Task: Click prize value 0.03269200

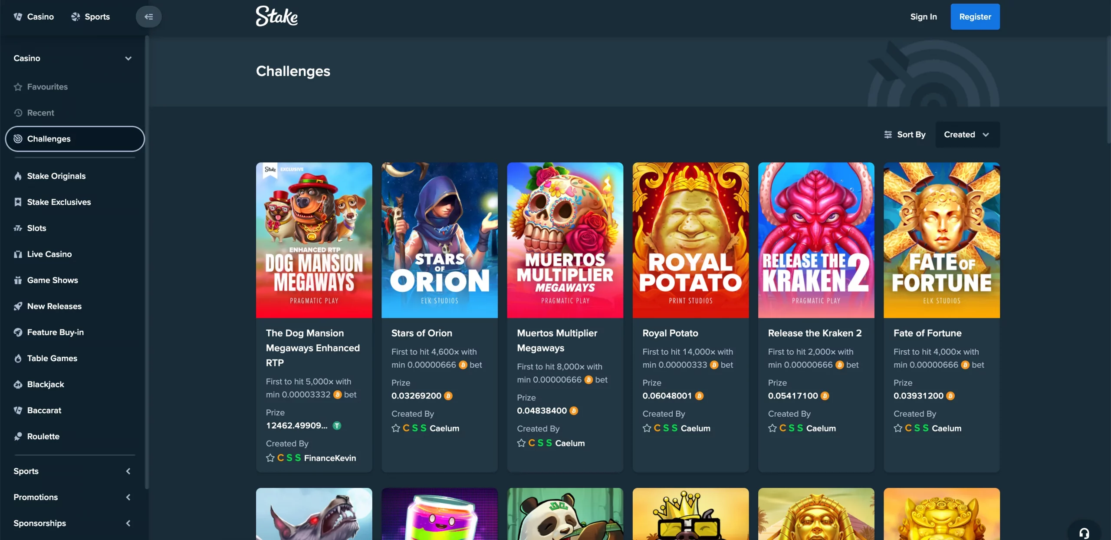Action: (x=416, y=396)
